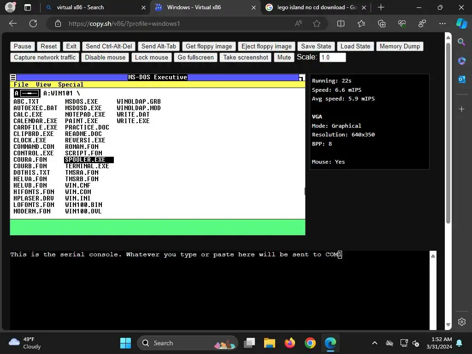This screenshot has width=472, height=354.
Task: Open the File menu in MS-DOS Executive
Action: click(21, 85)
